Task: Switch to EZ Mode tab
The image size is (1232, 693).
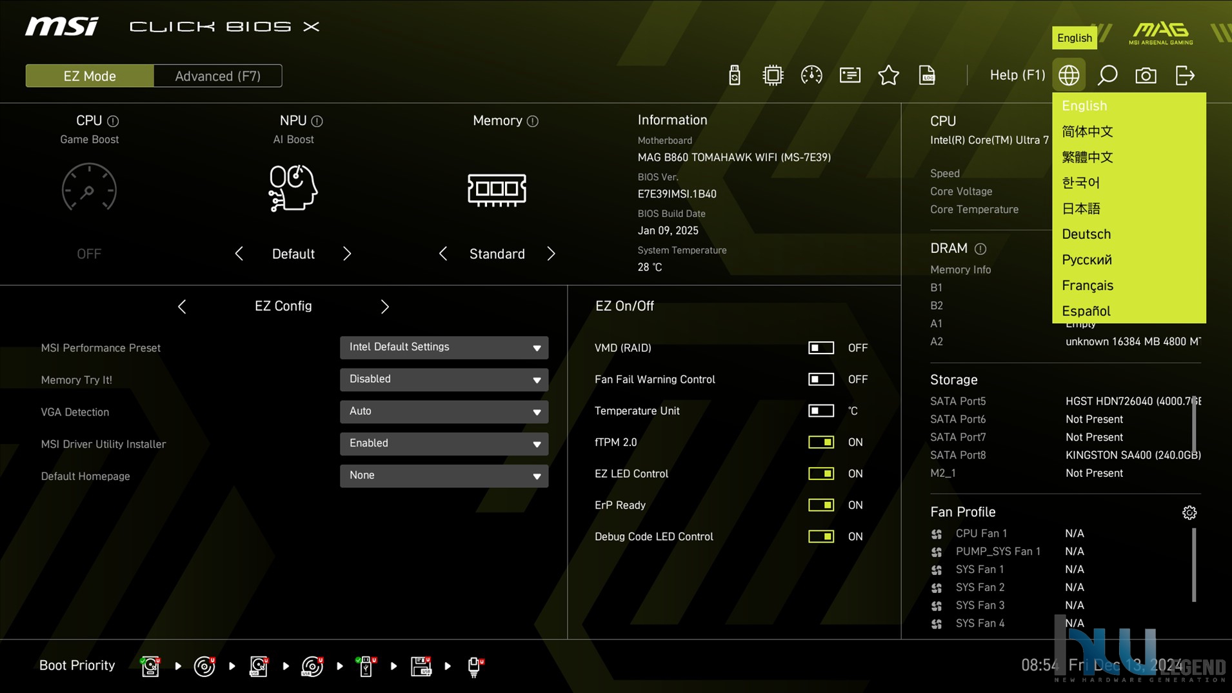Action: point(90,75)
